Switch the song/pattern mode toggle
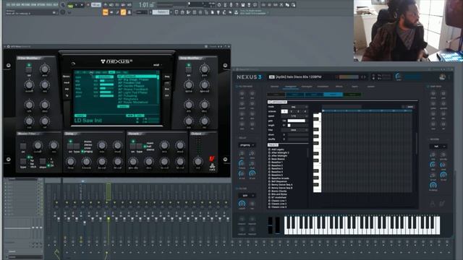 (70, 5)
